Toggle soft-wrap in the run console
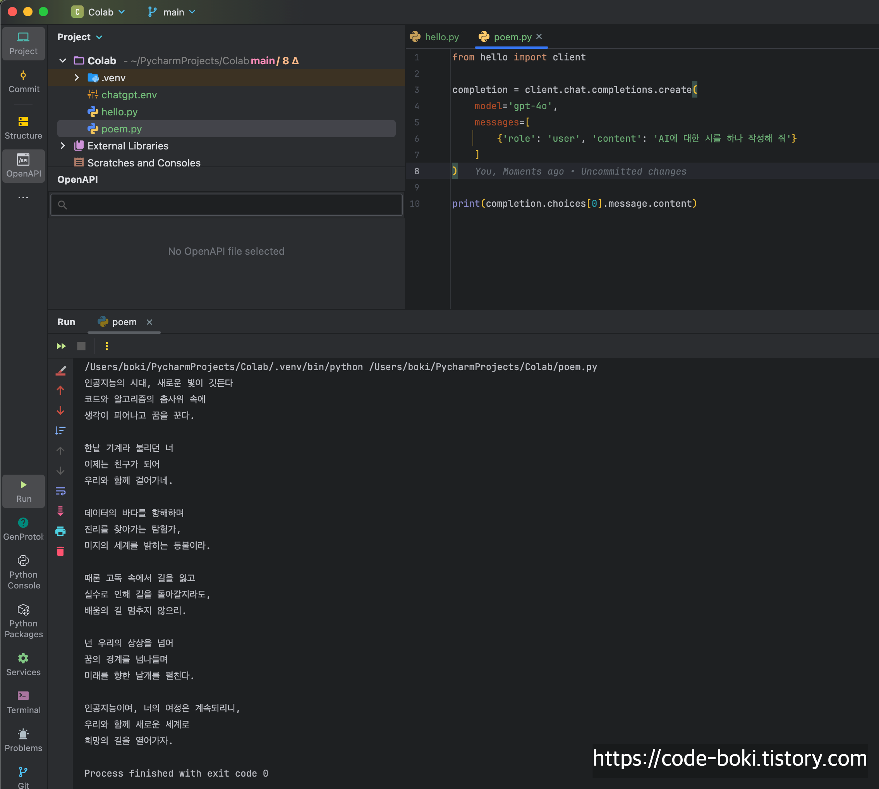This screenshot has height=789, width=879. [60, 491]
